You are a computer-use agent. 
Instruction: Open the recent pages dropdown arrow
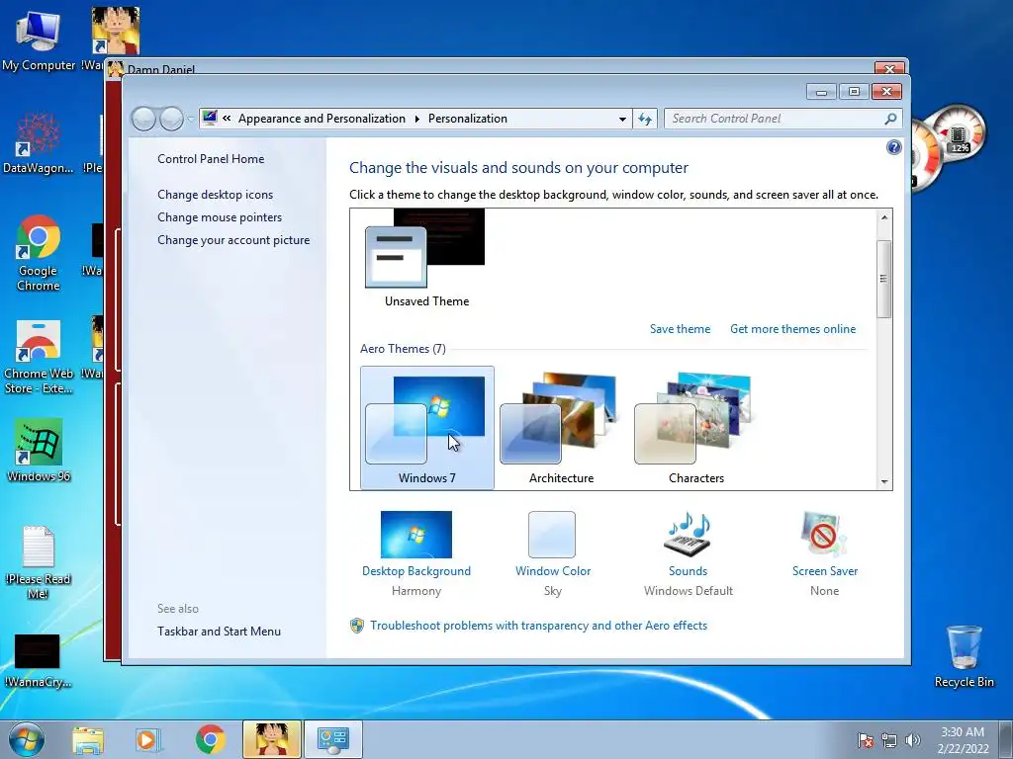click(190, 119)
